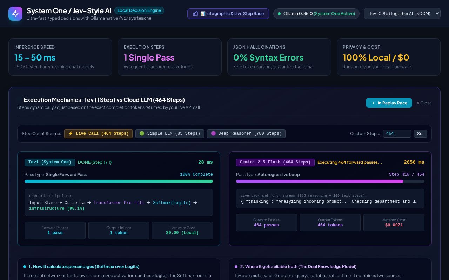
Task: Click the Set button for custom steps
Action: click(421, 134)
